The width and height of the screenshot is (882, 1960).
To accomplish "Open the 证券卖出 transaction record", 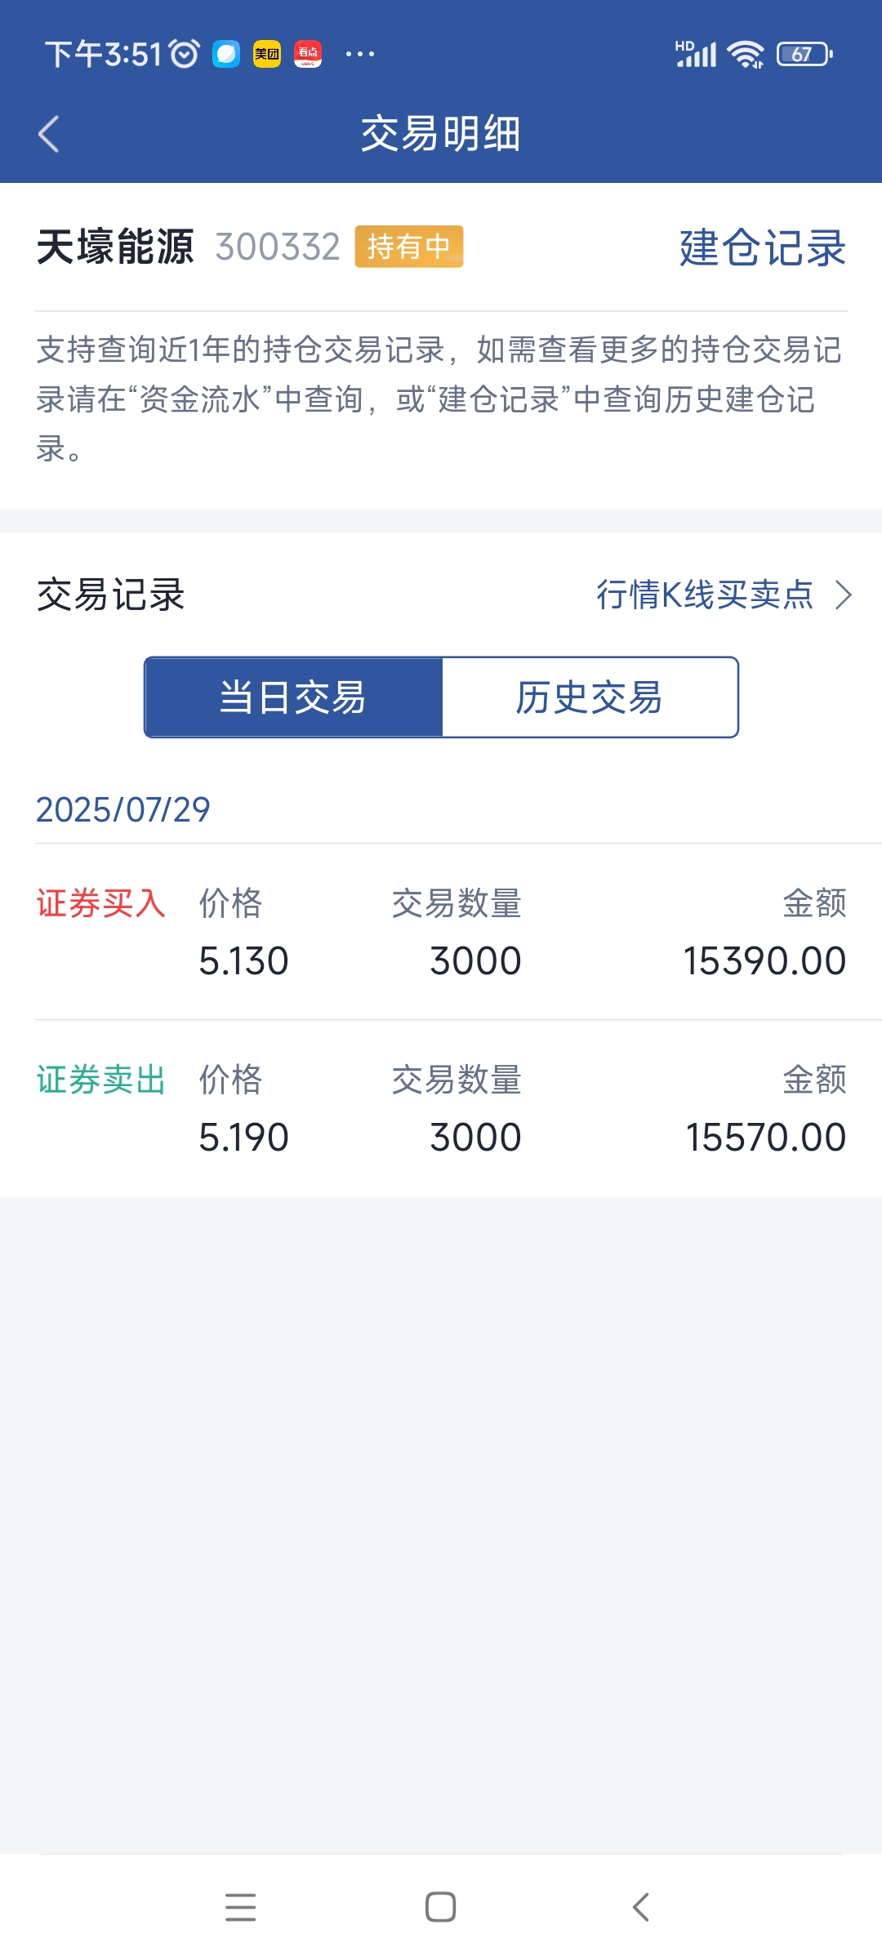I will (x=441, y=1108).
